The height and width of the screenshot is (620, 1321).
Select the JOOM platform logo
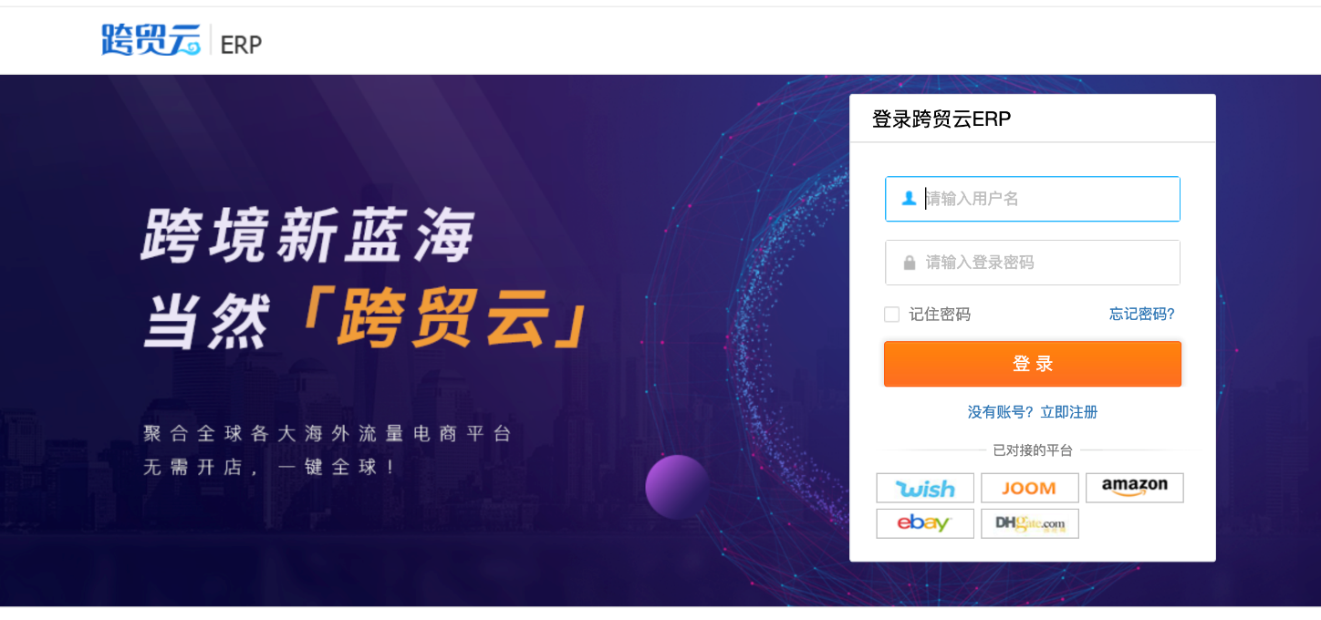tap(1030, 488)
